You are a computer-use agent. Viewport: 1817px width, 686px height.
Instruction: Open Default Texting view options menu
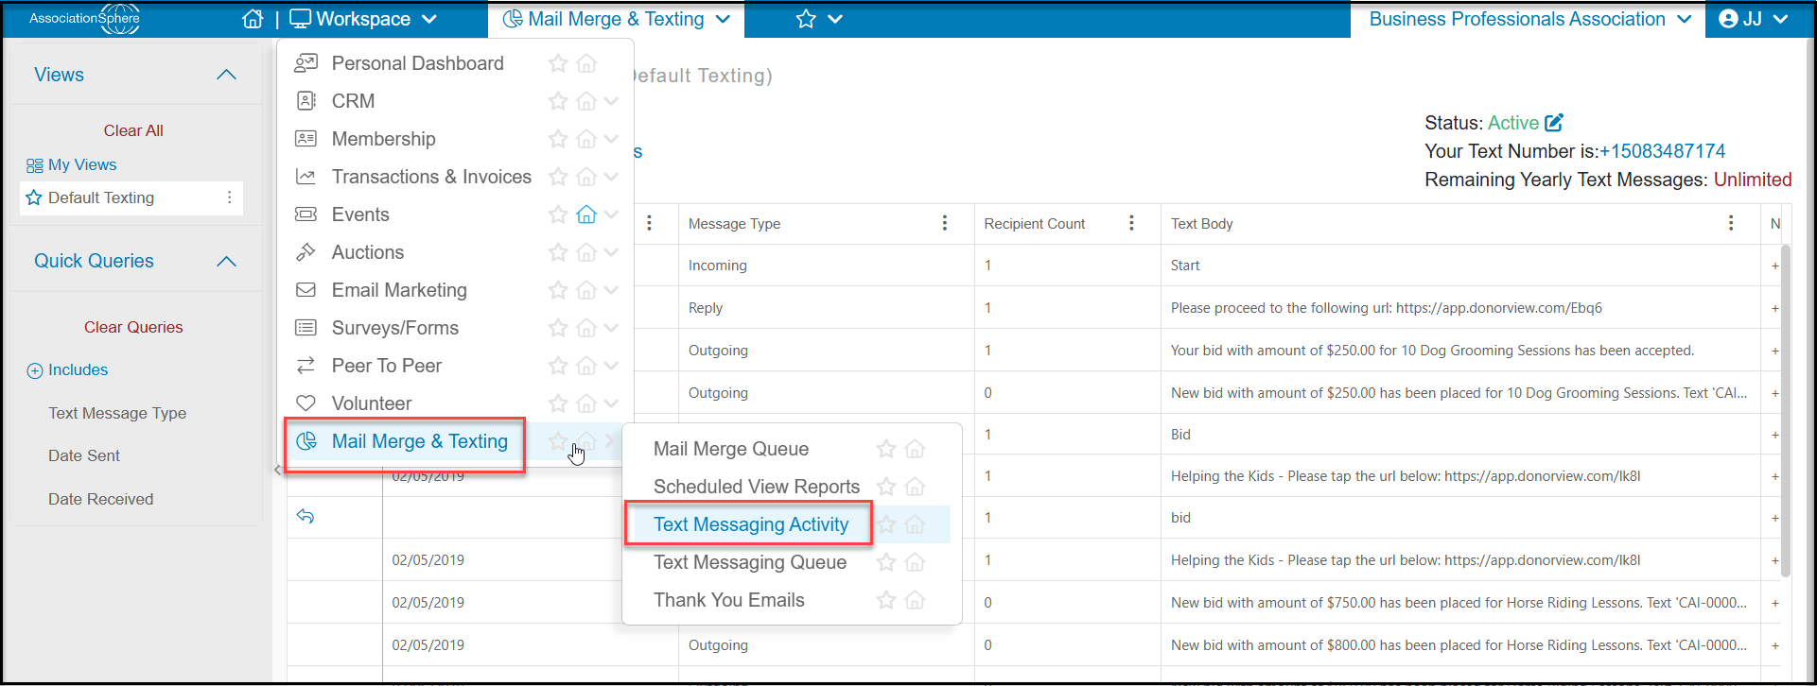click(x=229, y=197)
